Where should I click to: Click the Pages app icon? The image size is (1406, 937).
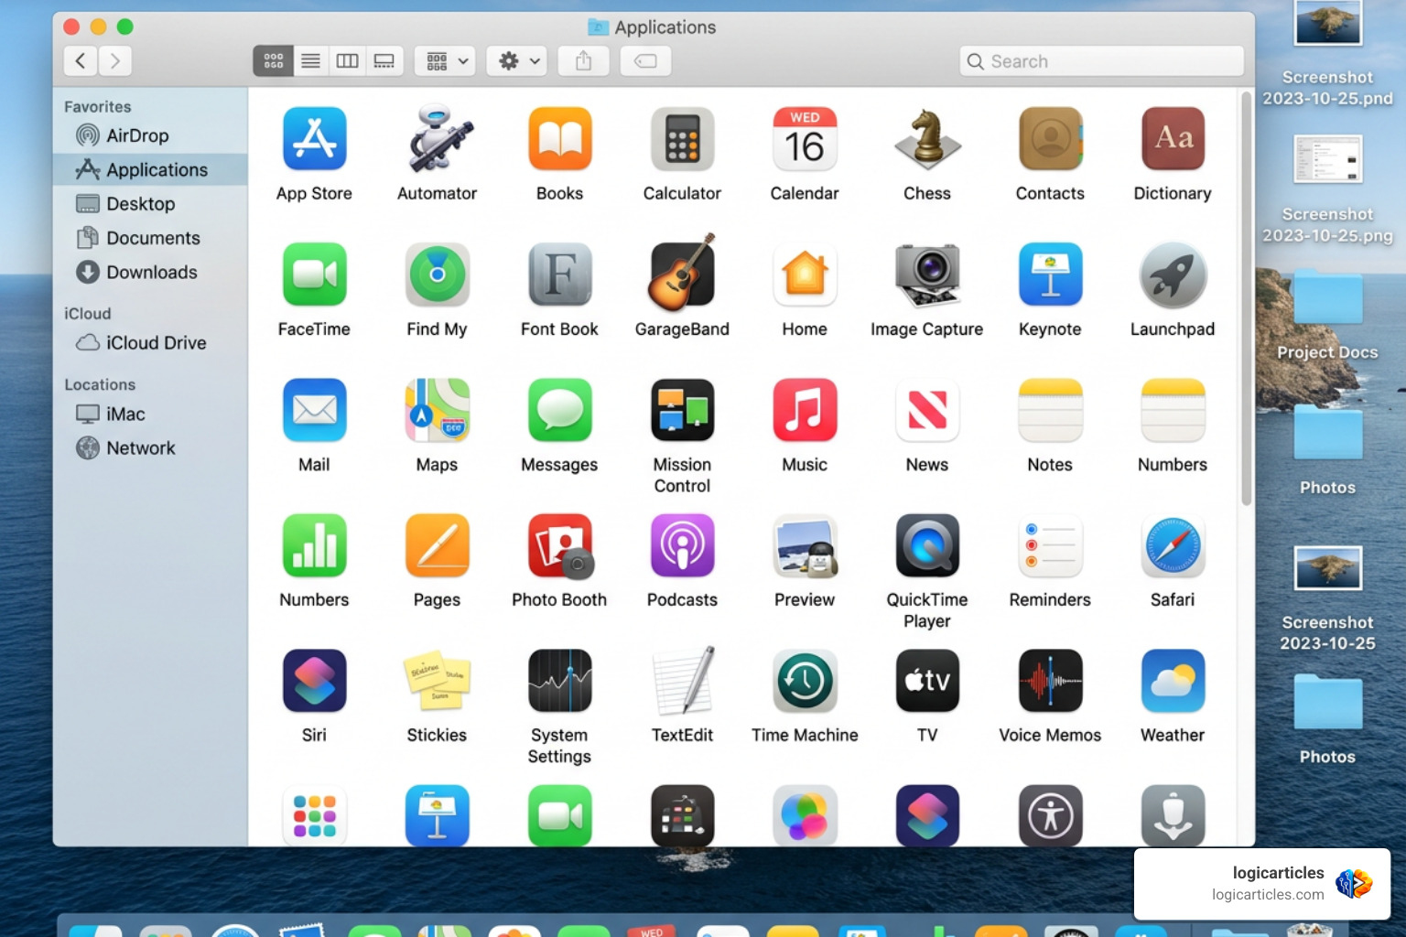point(438,545)
